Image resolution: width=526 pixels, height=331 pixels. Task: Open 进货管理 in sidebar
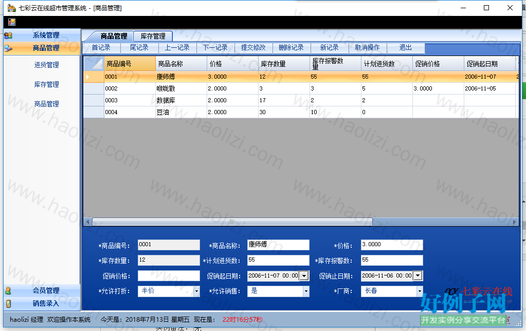coord(47,65)
